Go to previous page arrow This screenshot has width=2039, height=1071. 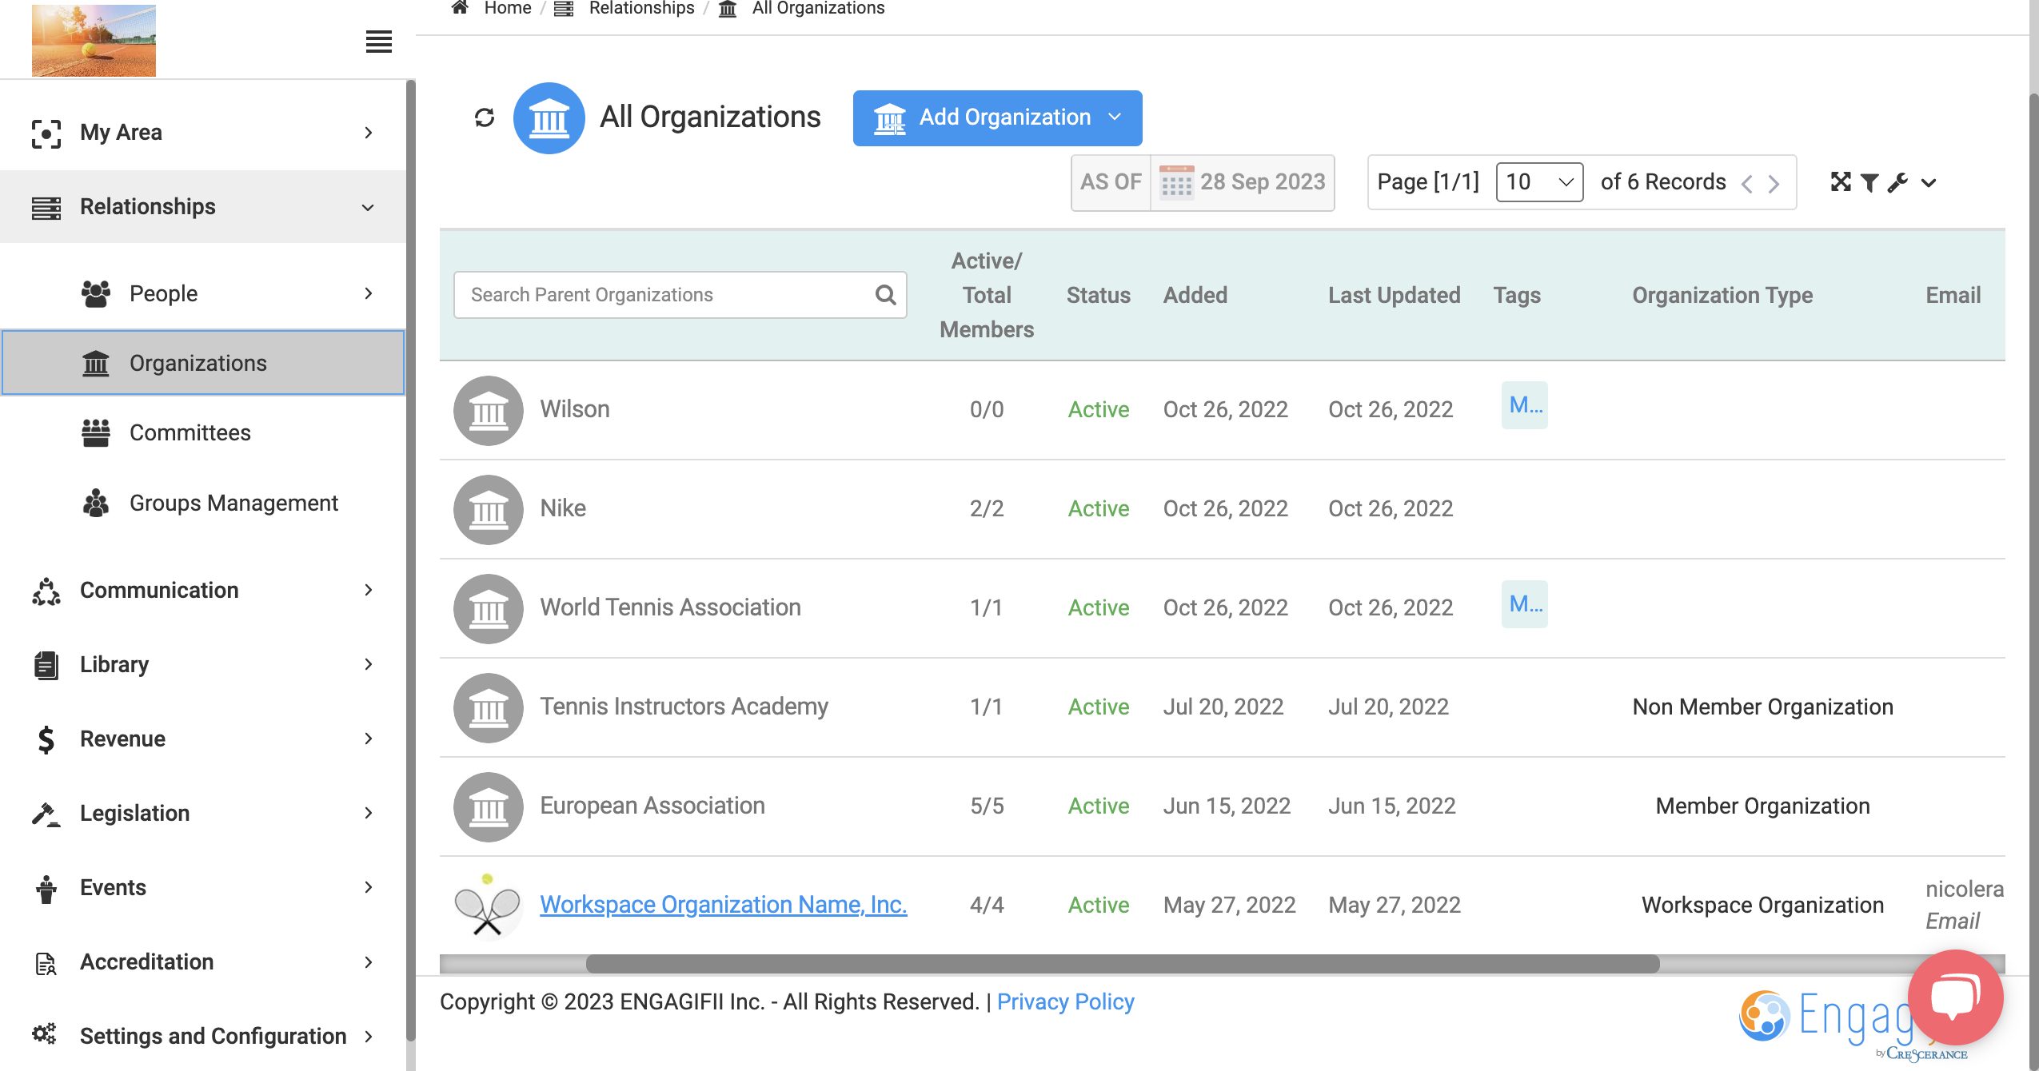(1747, 184)
